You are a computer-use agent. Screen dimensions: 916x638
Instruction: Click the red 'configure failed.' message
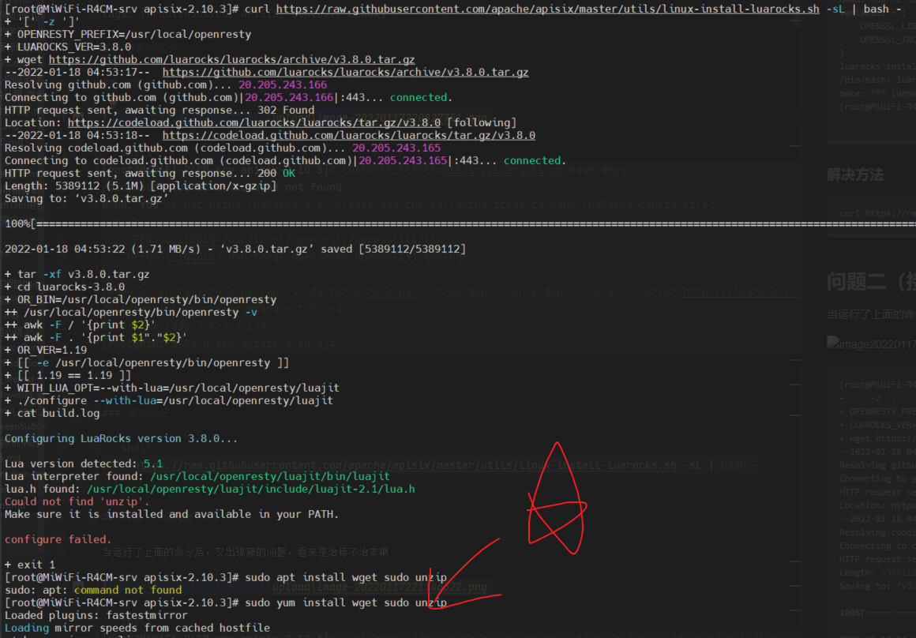point(58,539)
